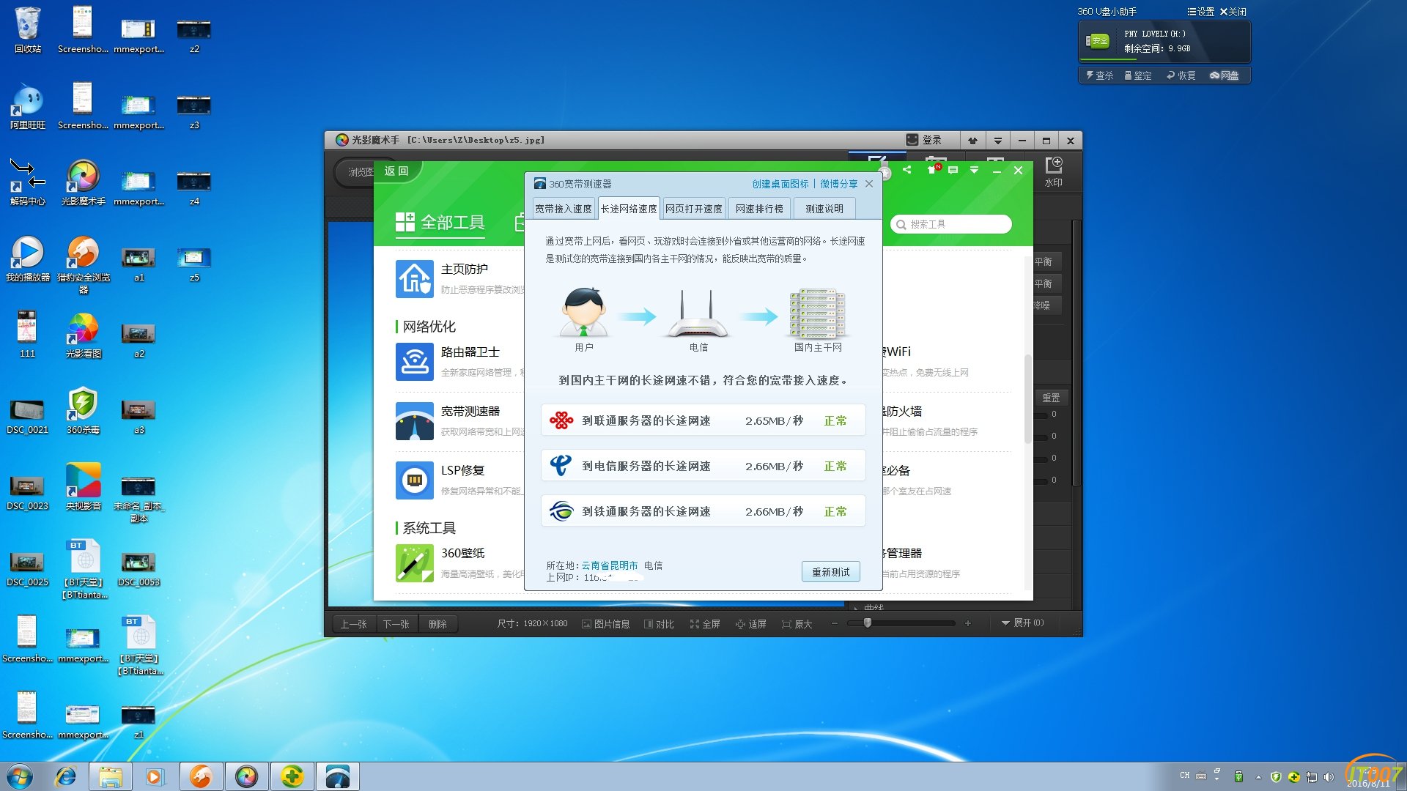The width and height of the screenshot is (1407, 791).
Task: Open the 主页防护 tool icon
Action: coord(415,279)
